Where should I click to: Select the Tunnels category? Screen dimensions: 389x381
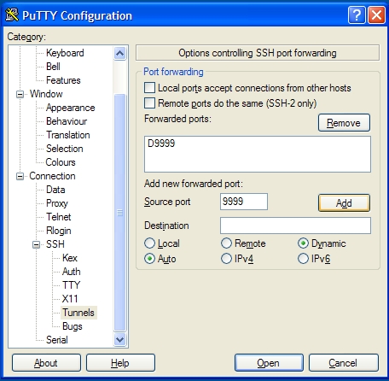coord(78,313)
